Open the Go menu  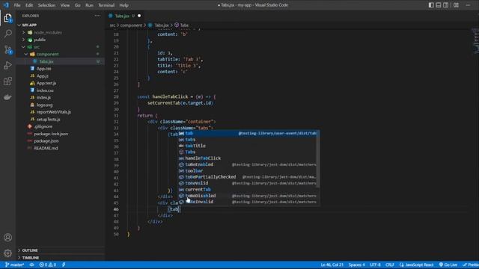point(78,5)
